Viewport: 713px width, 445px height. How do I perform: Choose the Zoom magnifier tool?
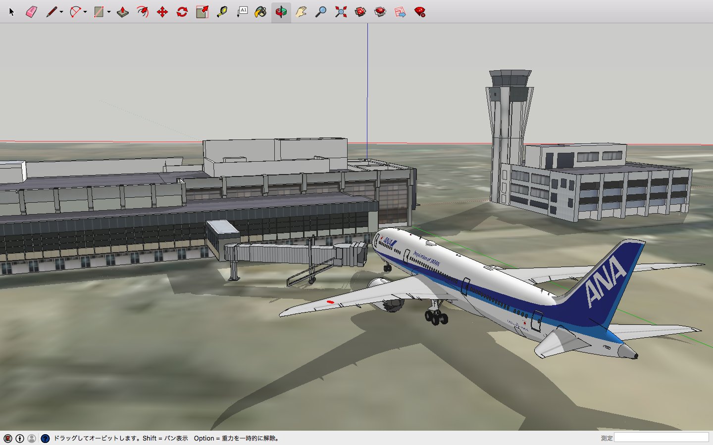321,12
